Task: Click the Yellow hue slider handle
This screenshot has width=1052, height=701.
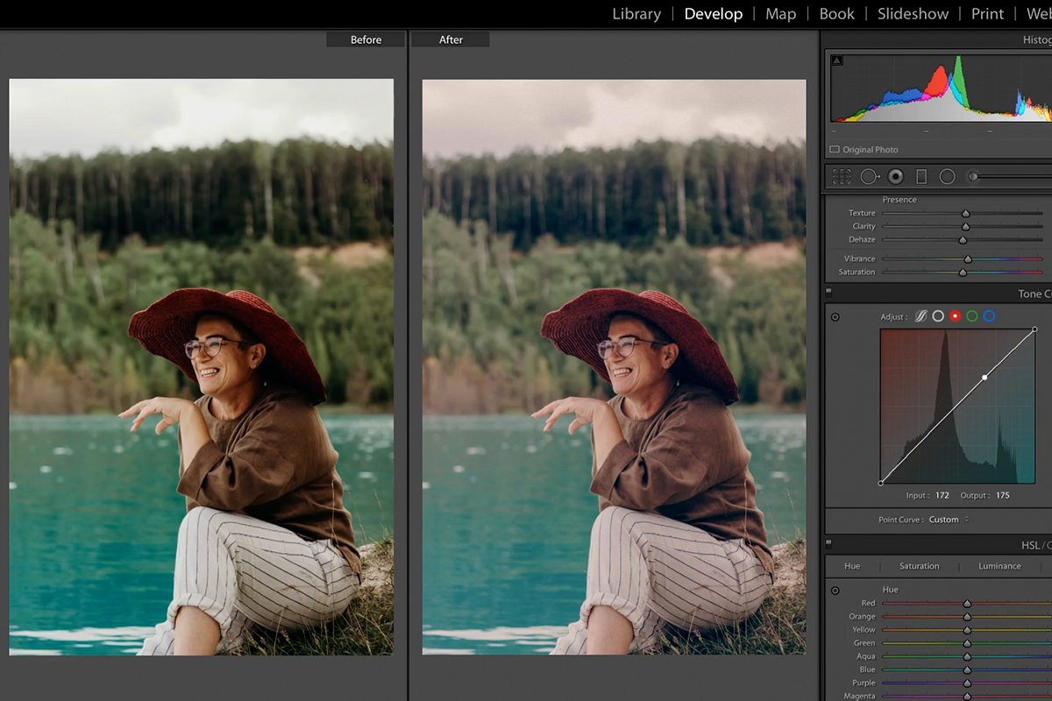Action: pyautogui.click(x=967, y=629)
